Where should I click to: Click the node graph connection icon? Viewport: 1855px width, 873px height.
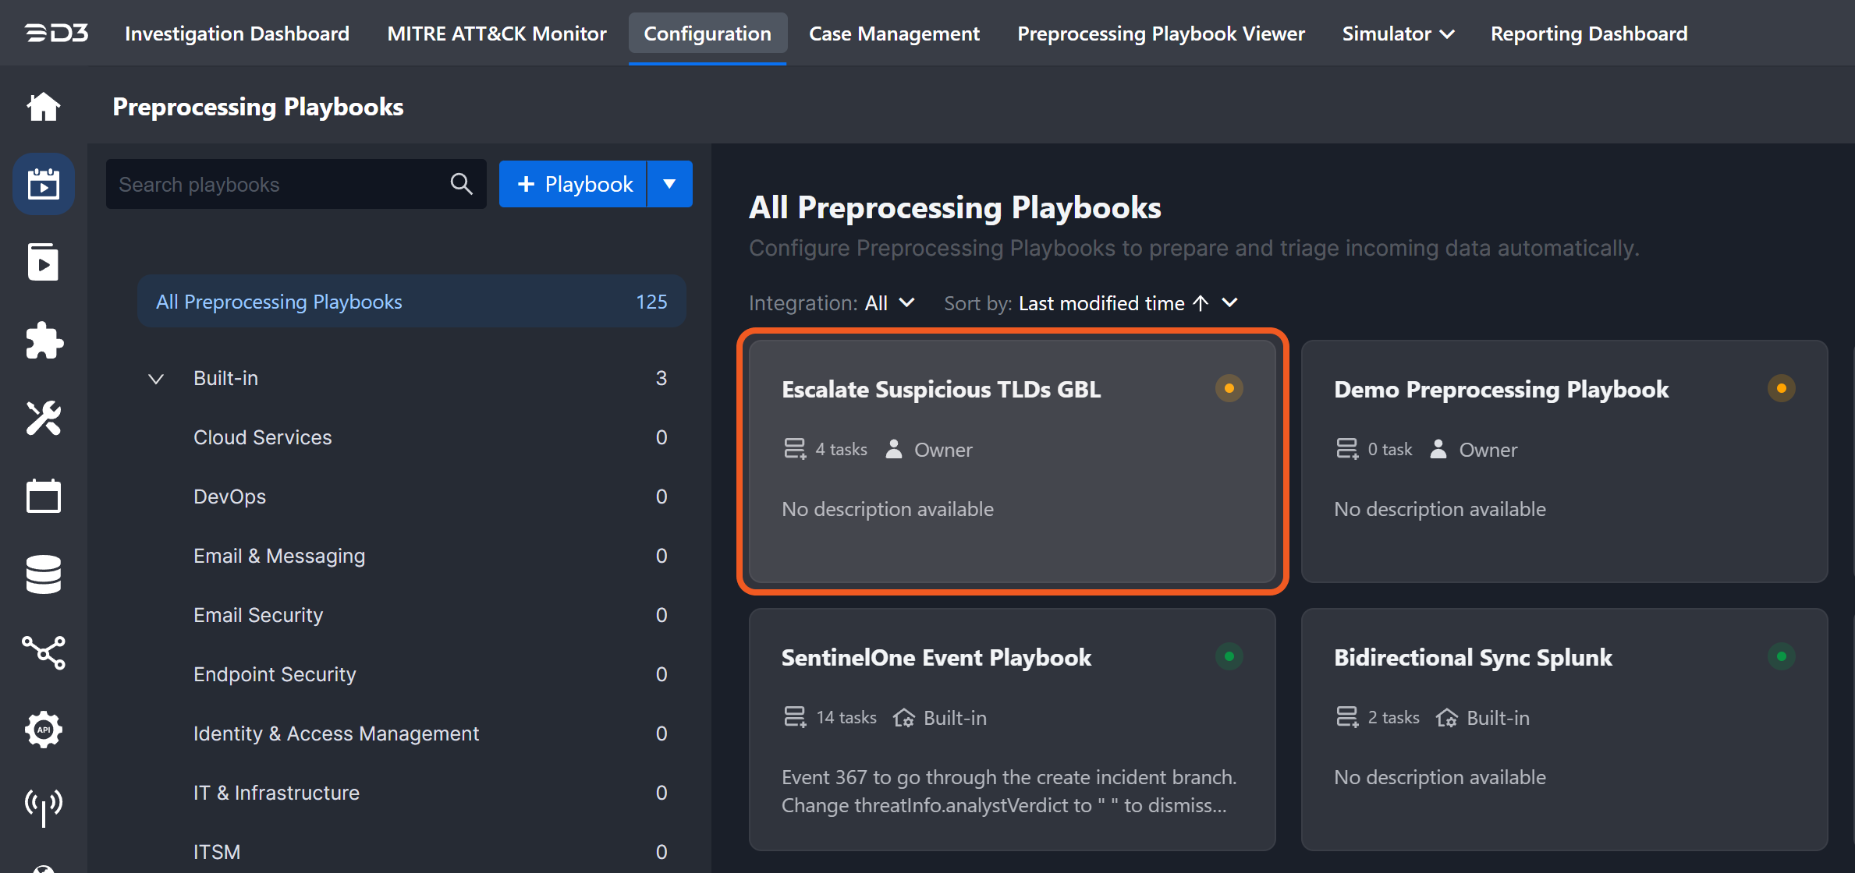click(44, 652)
